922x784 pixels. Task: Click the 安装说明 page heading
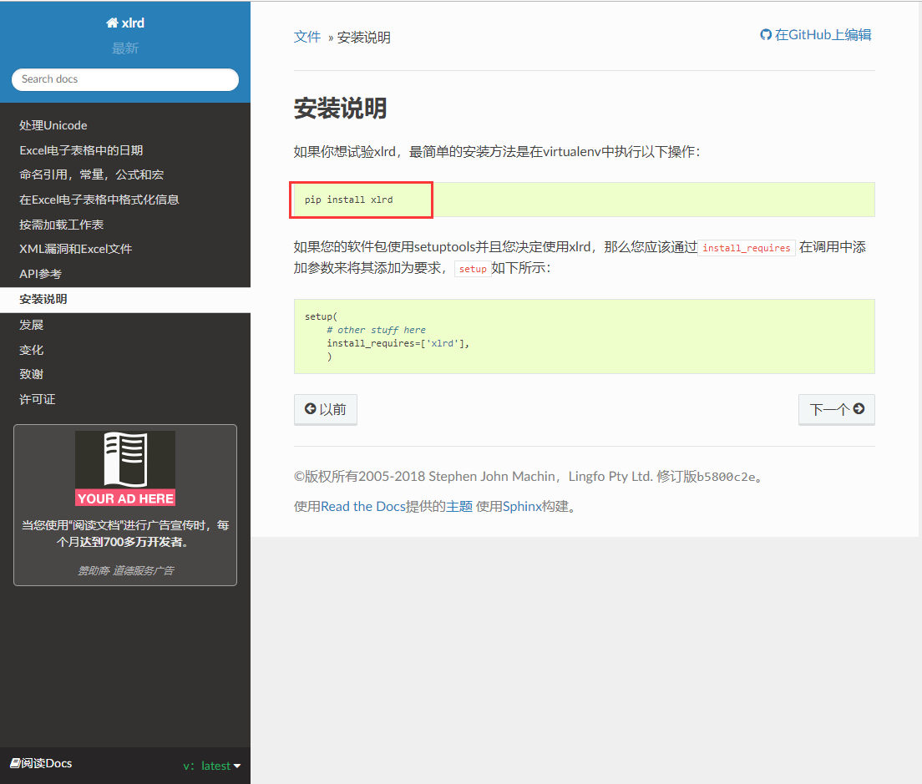(x=340, y=109)
